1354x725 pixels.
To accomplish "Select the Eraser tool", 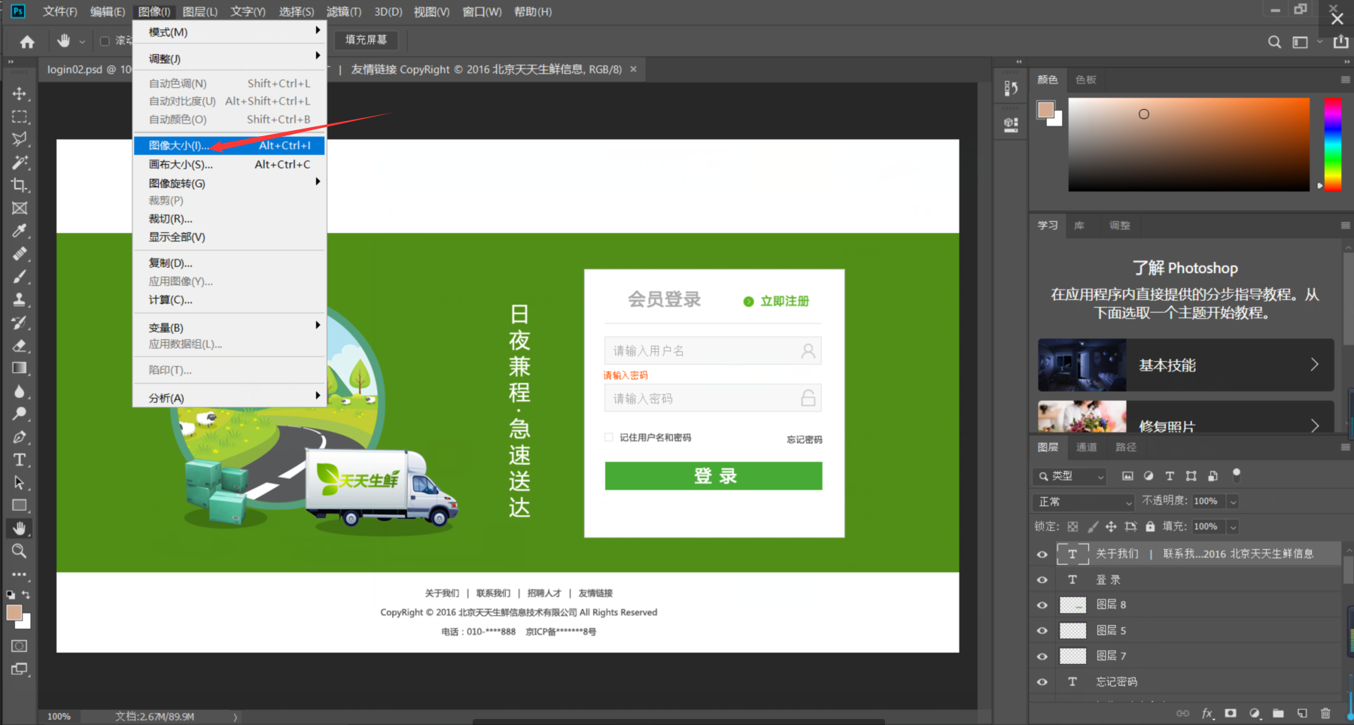I will [x=20, y=345].
